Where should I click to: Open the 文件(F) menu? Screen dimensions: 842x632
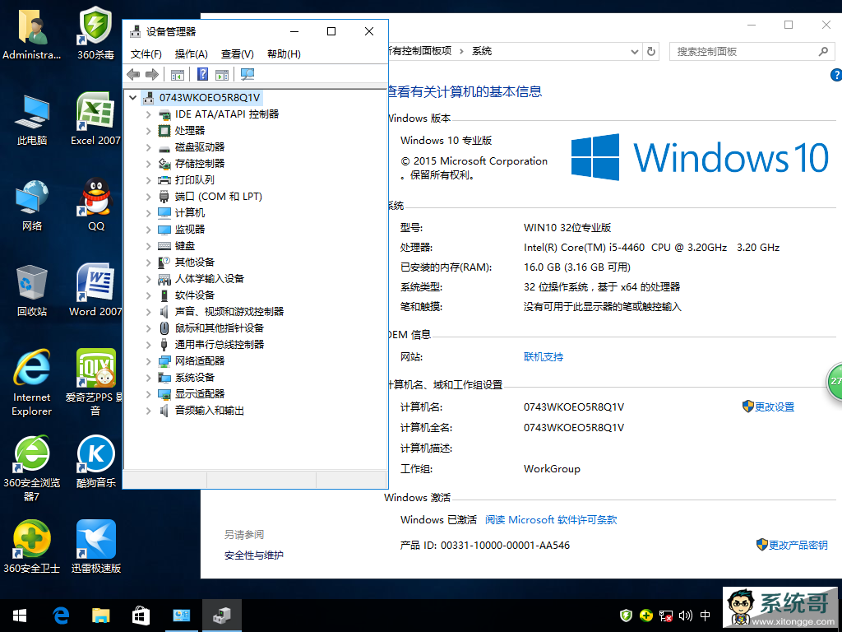point(146,53)
